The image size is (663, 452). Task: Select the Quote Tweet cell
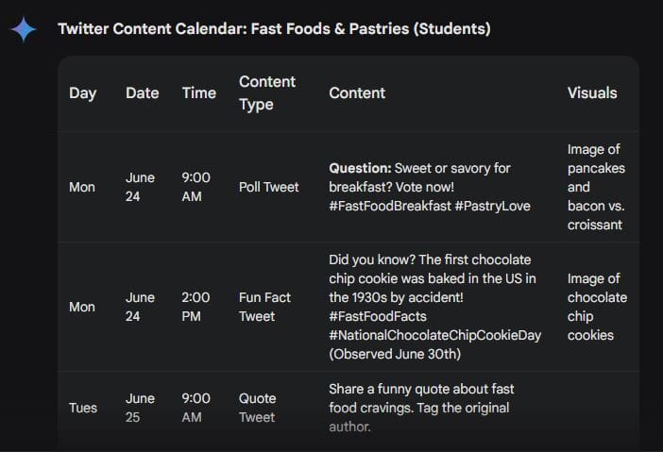[x=258, y=408]
